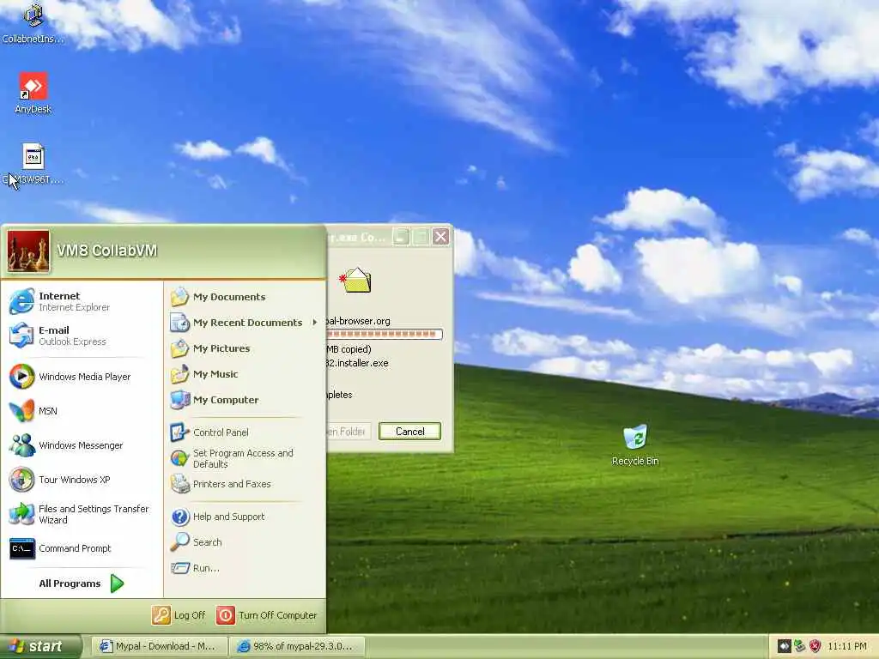Expand the All Programs menu
The image size is (879, 659).
pos(82,583)
